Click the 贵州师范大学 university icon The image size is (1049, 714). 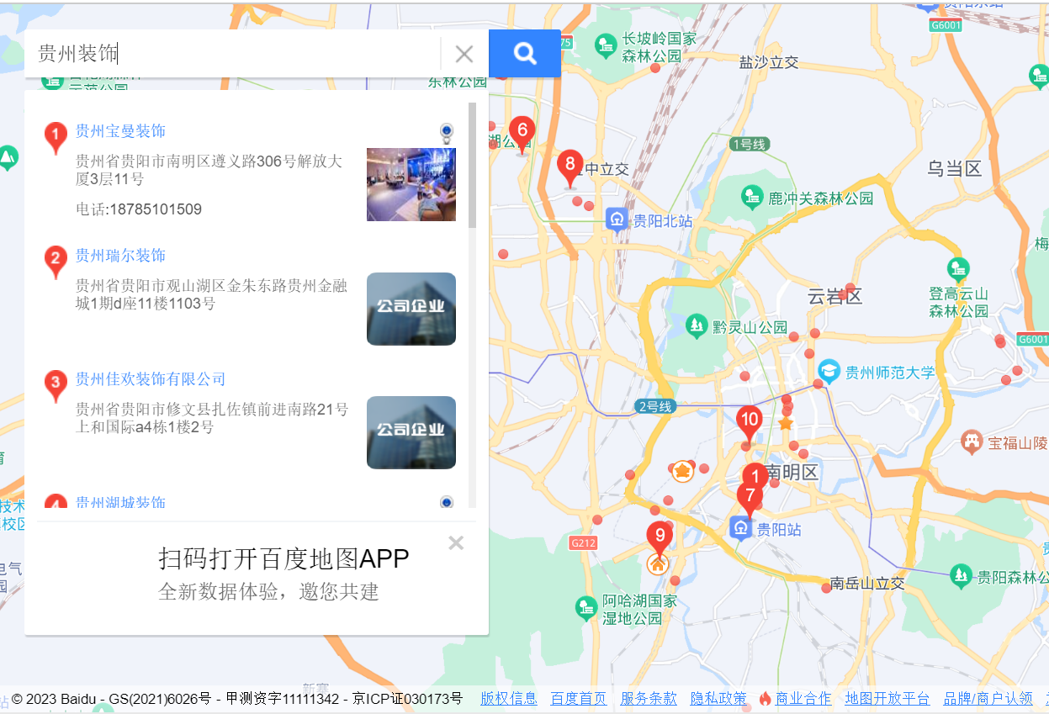click(x=829, y=372)
